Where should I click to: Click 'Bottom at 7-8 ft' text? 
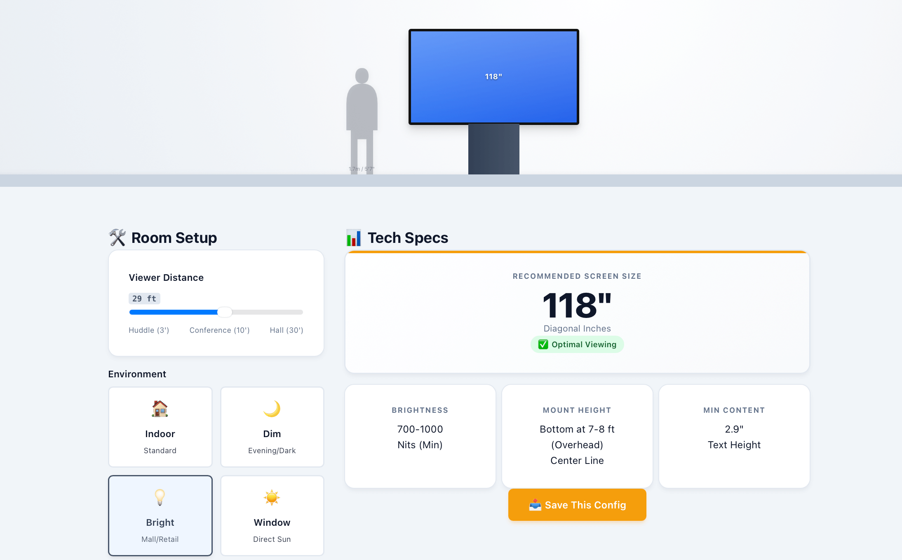577,429
